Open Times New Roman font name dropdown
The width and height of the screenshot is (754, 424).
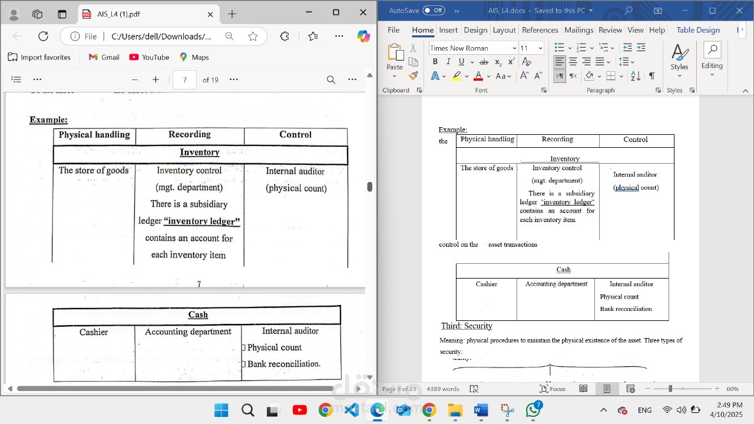click(x=514, y=48)
